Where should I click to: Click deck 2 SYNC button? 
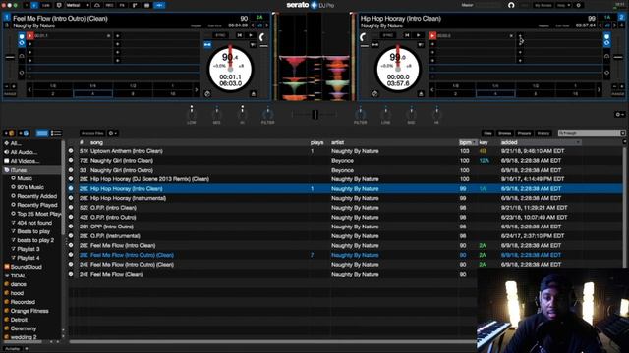click(x=387, y=35)
